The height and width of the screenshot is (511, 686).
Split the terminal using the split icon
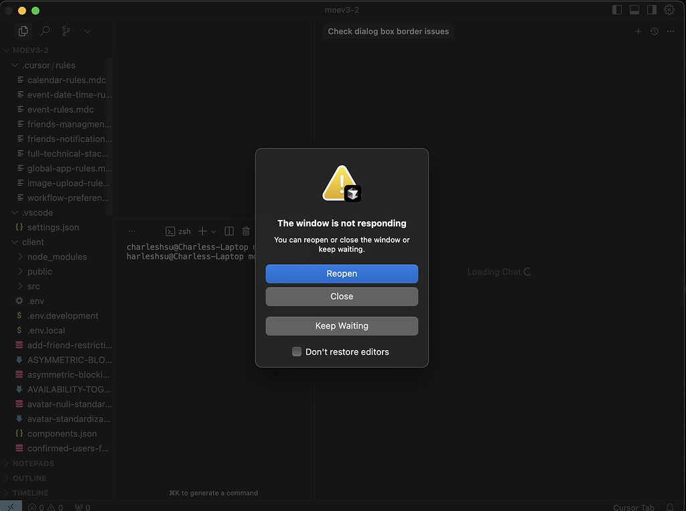[228, 231]
